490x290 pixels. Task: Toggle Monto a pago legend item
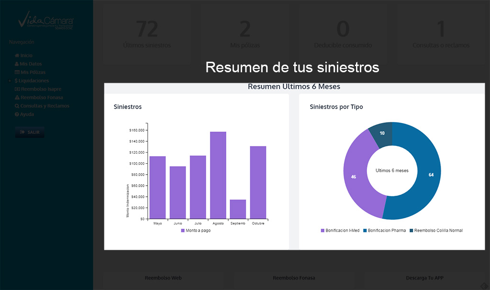pyautogui.click(x=196, y=230)
